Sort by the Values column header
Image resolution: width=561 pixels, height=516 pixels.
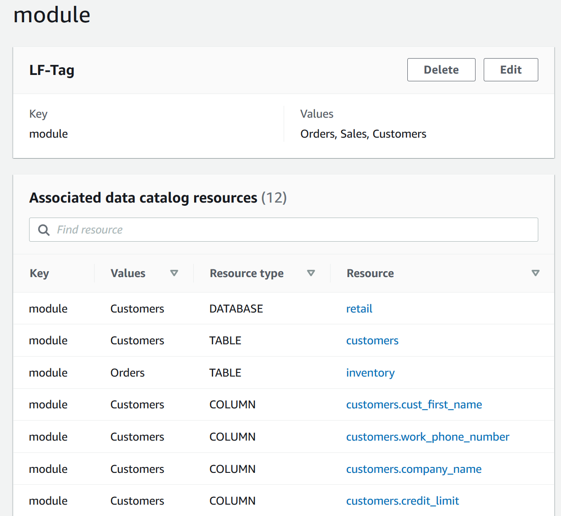click(x=128, y=273)
